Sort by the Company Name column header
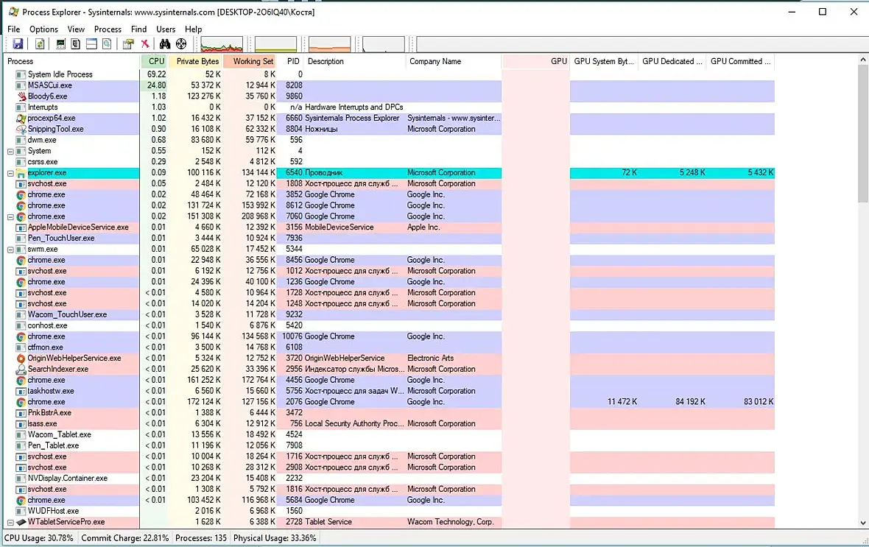 (x=454, y=62)
